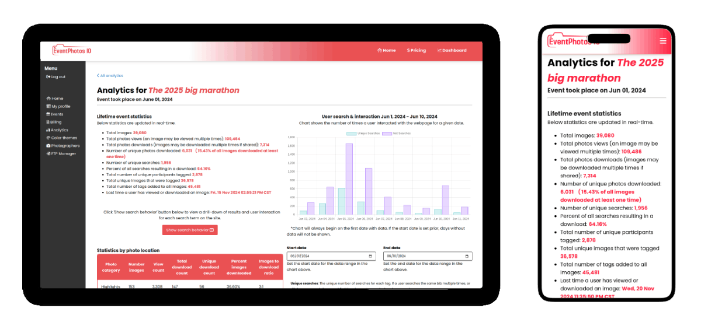This screenshot has height=329, width=701.
Task: Click the Unique download count column header
Action: pyautogui.click(x=209, y=267)
